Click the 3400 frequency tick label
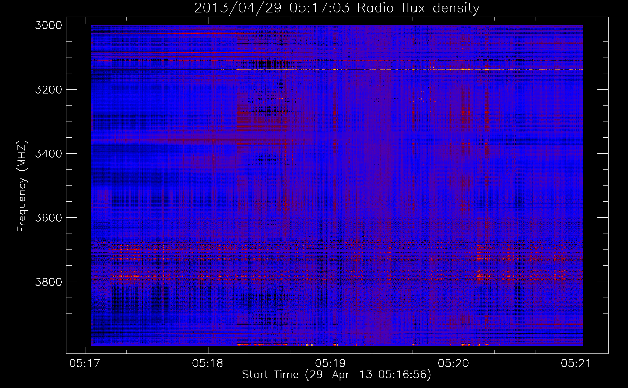This screenshot has width=628, height=388. point(49,154)
